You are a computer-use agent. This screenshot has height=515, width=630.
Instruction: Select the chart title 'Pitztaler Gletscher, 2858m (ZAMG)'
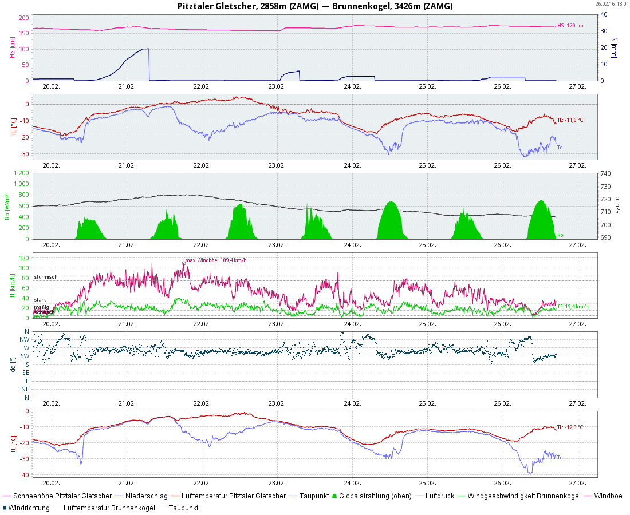click(x=248, y=6)
